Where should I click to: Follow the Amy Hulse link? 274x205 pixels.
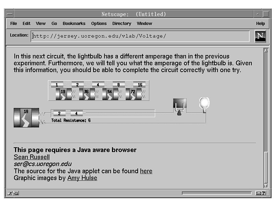[82, 178]
